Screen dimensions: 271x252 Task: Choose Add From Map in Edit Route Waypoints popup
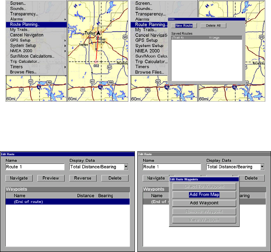coord(204,195)
